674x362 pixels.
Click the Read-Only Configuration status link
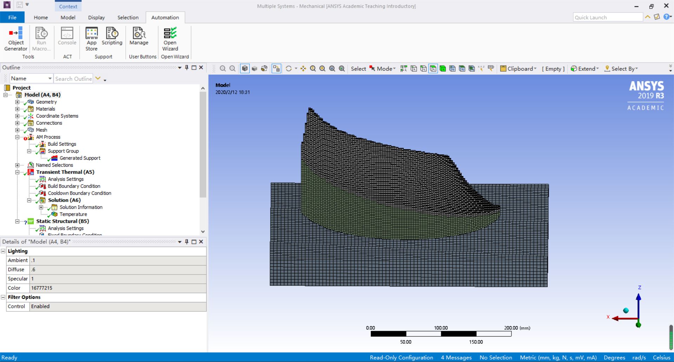pos(401,357)
